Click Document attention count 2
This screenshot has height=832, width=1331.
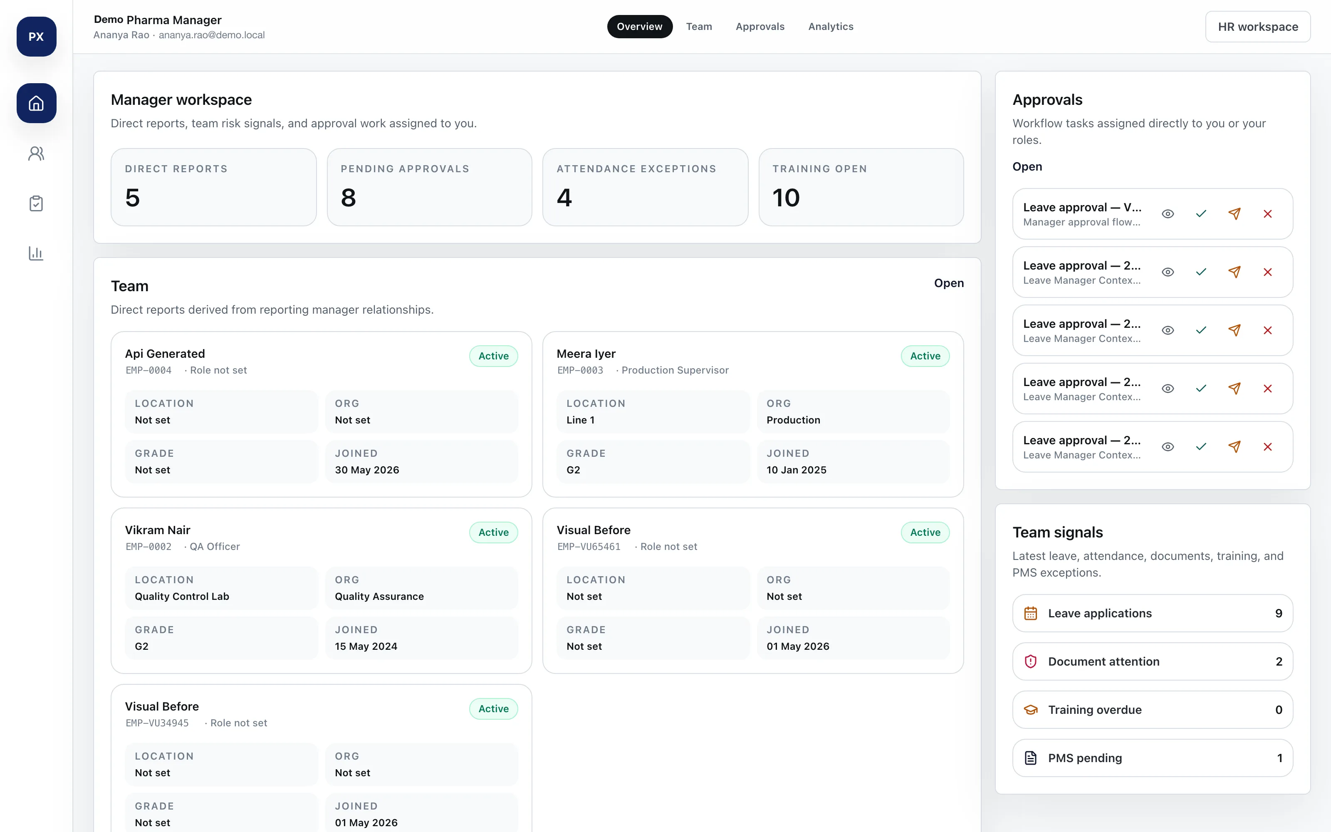[1279, 661]
